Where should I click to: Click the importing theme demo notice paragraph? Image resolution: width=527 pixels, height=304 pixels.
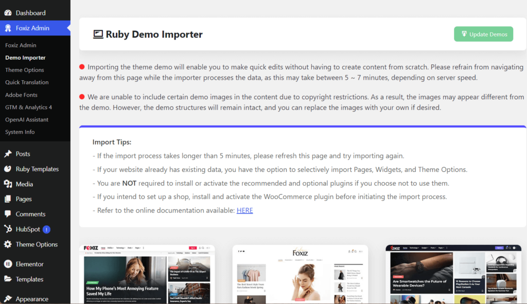pos(302,72)
